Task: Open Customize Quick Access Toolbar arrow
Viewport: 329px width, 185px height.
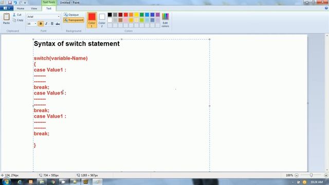Action: click(x=25, y=3)
